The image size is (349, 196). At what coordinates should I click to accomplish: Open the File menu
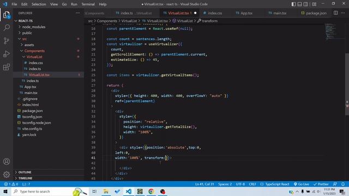coord(14,4)
